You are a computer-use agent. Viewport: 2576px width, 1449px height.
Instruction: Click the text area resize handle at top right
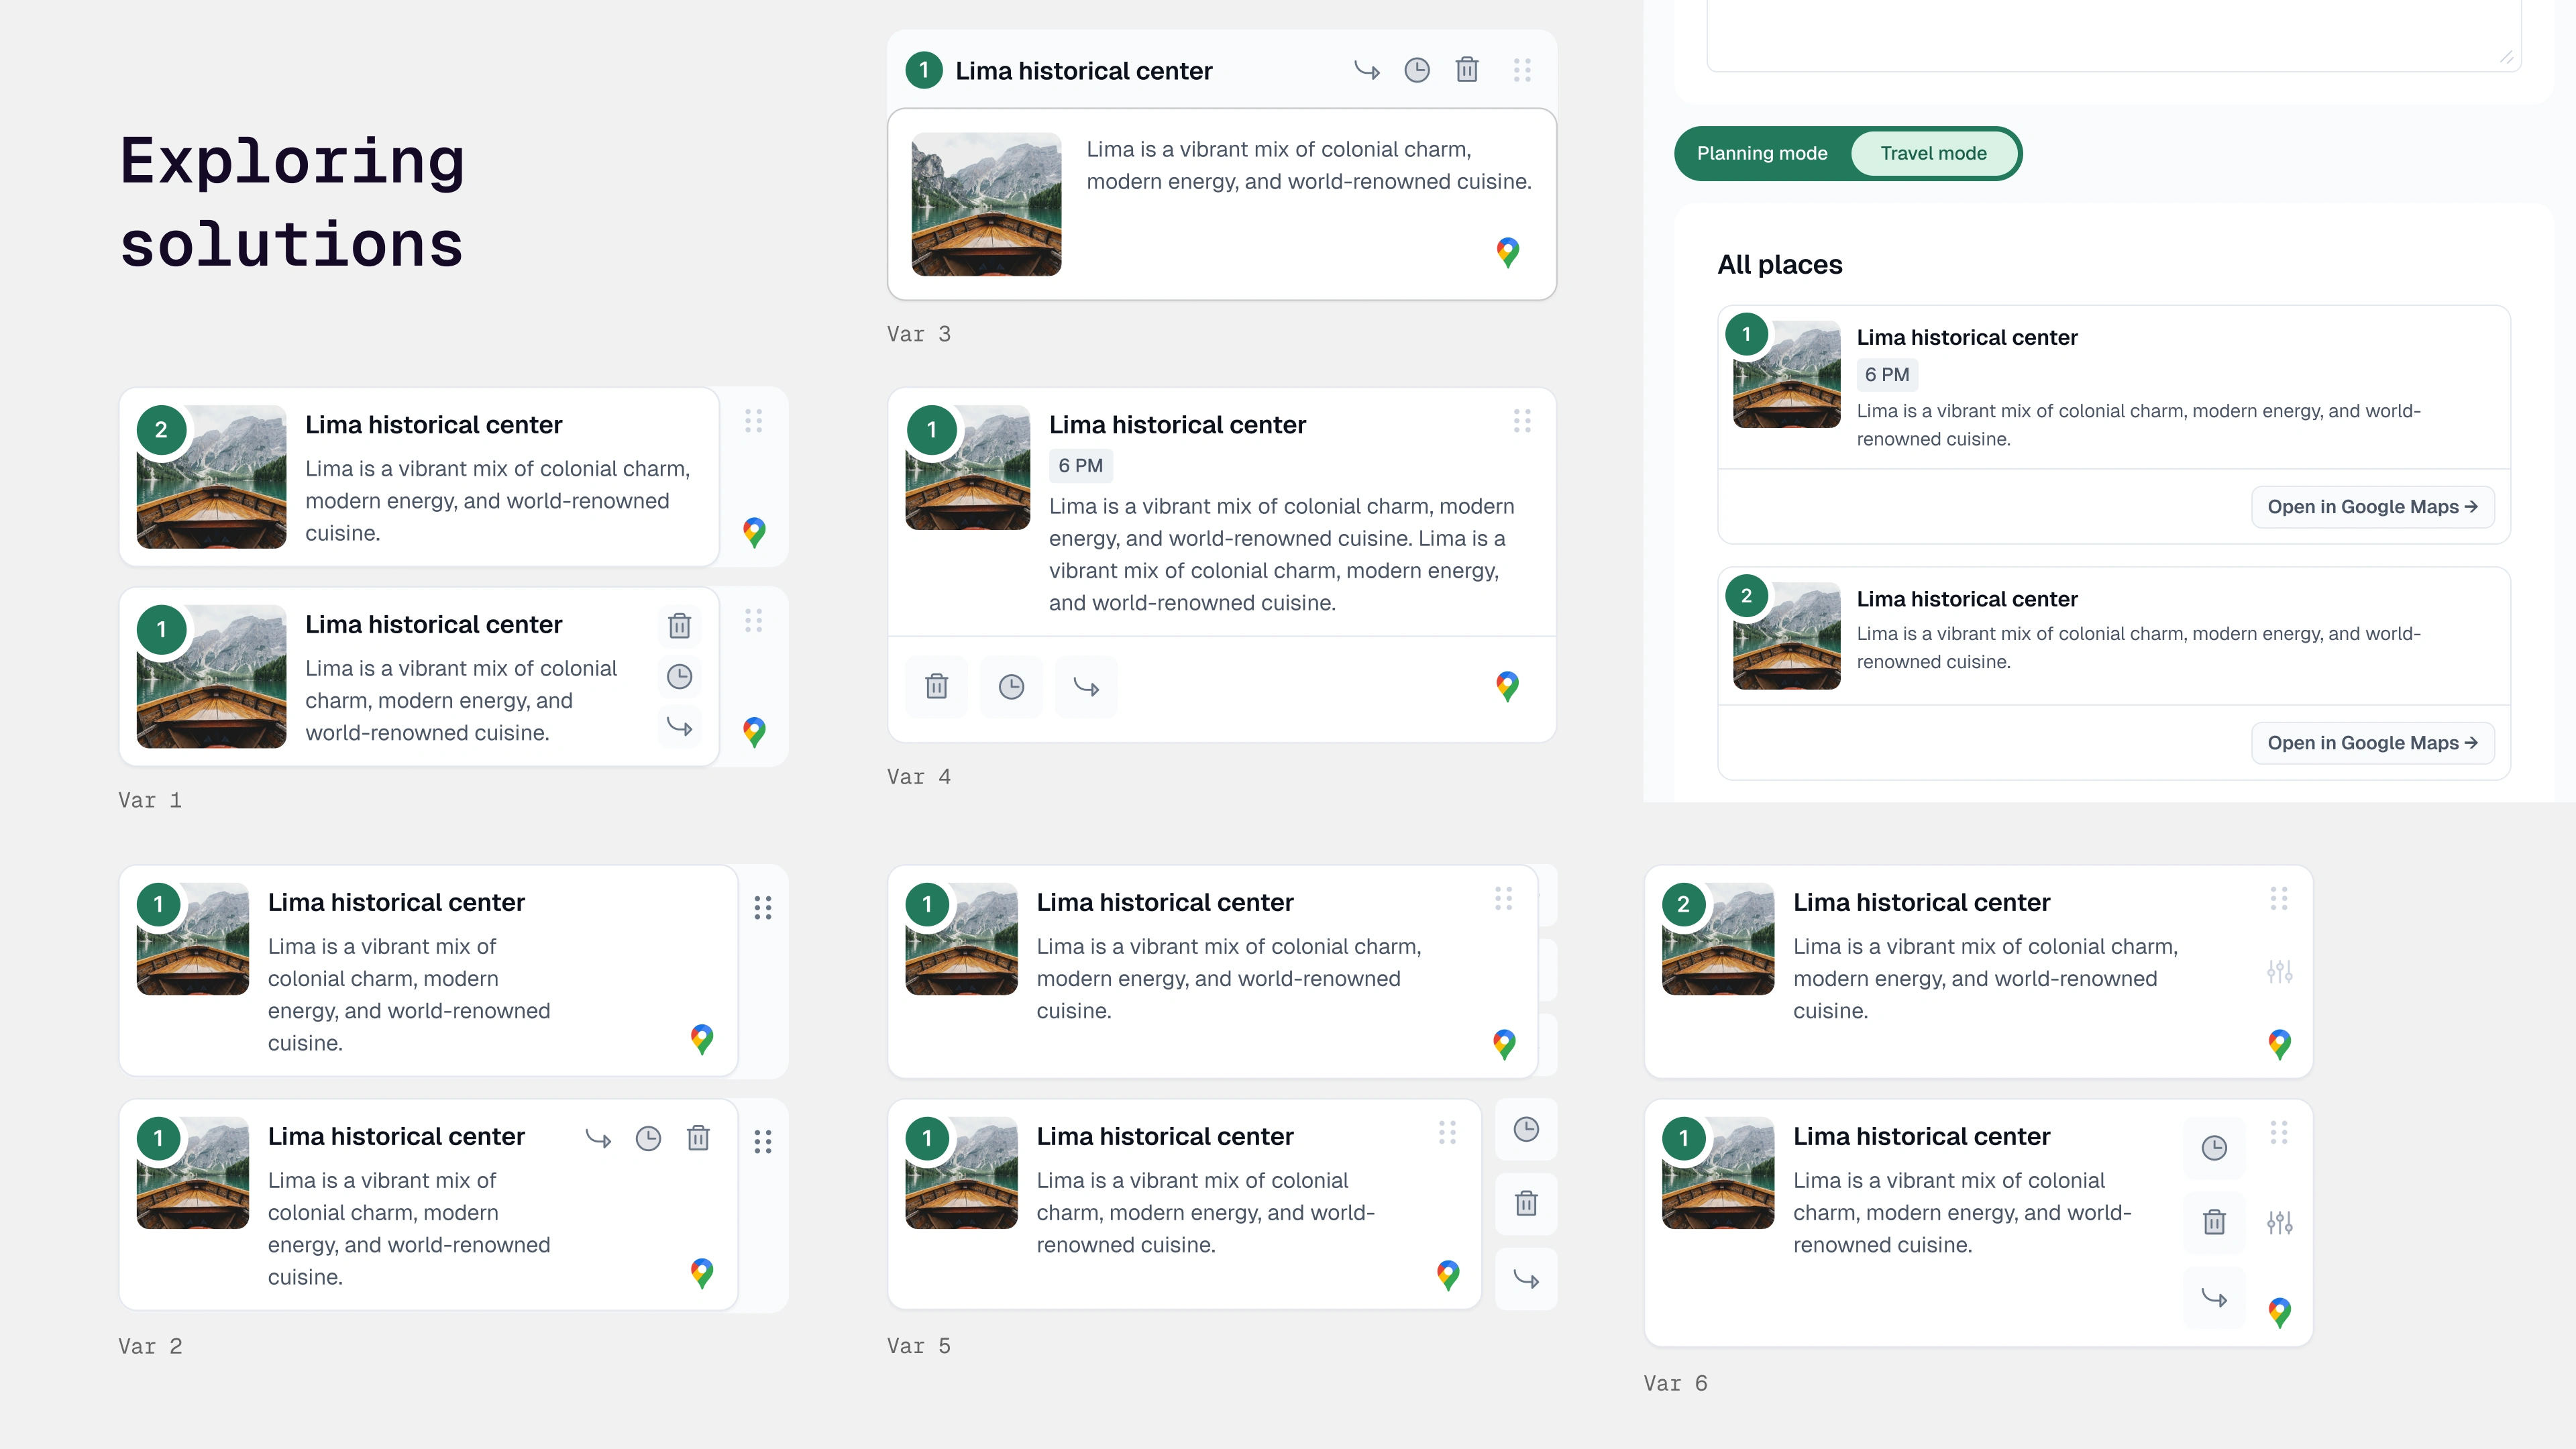(x=2506, y=58)
